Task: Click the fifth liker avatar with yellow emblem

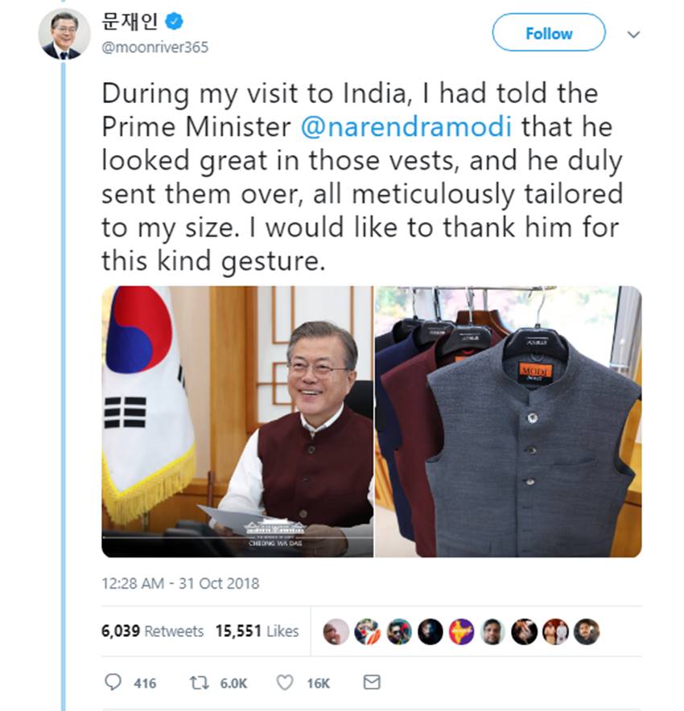Action: [461, 631]
